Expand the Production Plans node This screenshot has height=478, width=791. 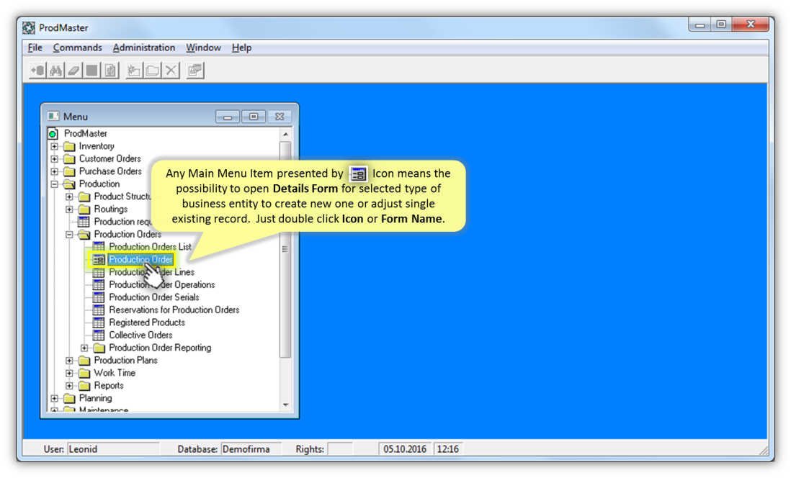[70, 361]
